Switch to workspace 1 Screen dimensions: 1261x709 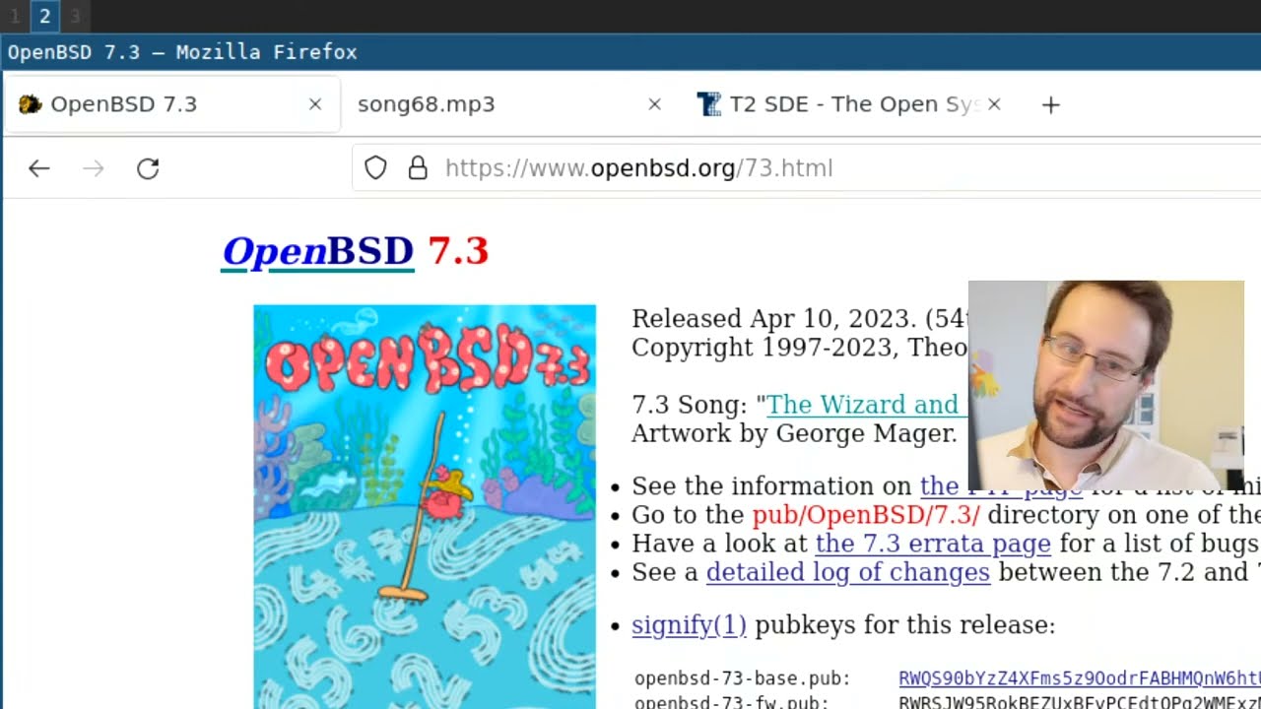(x=15, y=16)
